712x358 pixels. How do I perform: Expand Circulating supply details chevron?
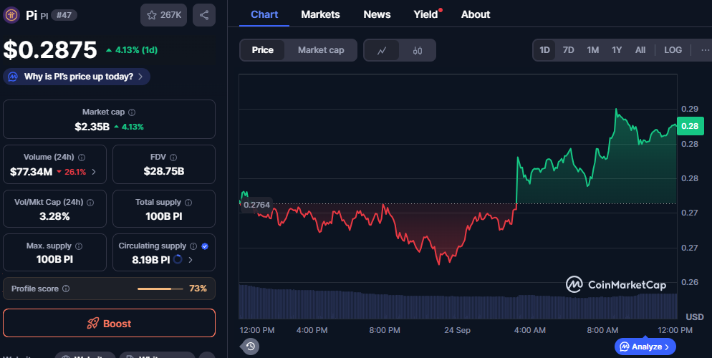click(191, 260)
